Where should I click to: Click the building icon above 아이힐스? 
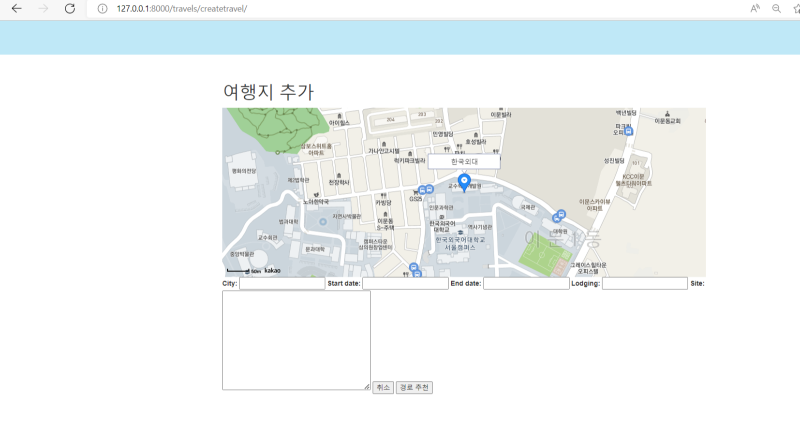coord(340,116)
